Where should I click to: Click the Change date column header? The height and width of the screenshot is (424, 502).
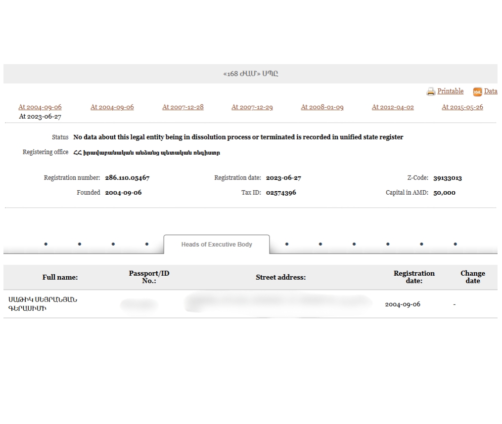(x=472, y=277)
